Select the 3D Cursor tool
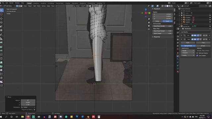The width and height of the screenshot is (212, 119). point(1,14)
